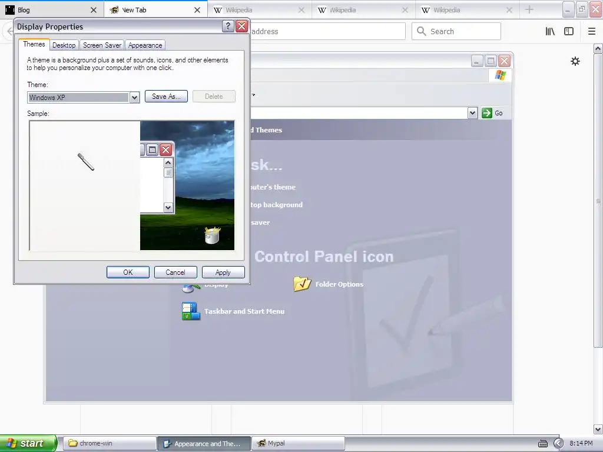This screenshot has height=452, width=603.
Task: Click the "uter's theme" task link
Action: pyautogui.click(x=273, y=187)
